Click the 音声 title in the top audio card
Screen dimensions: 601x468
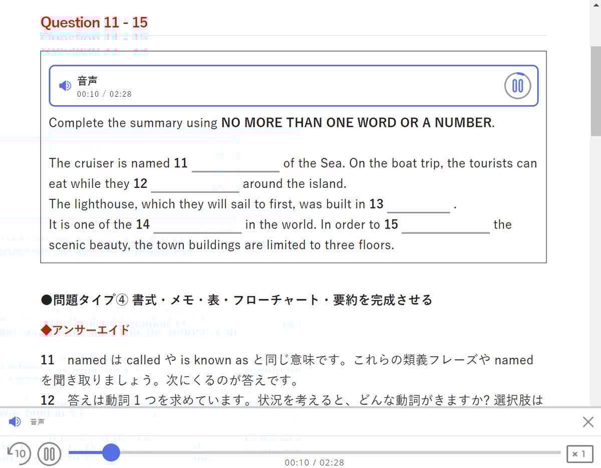tap(87, 81)
